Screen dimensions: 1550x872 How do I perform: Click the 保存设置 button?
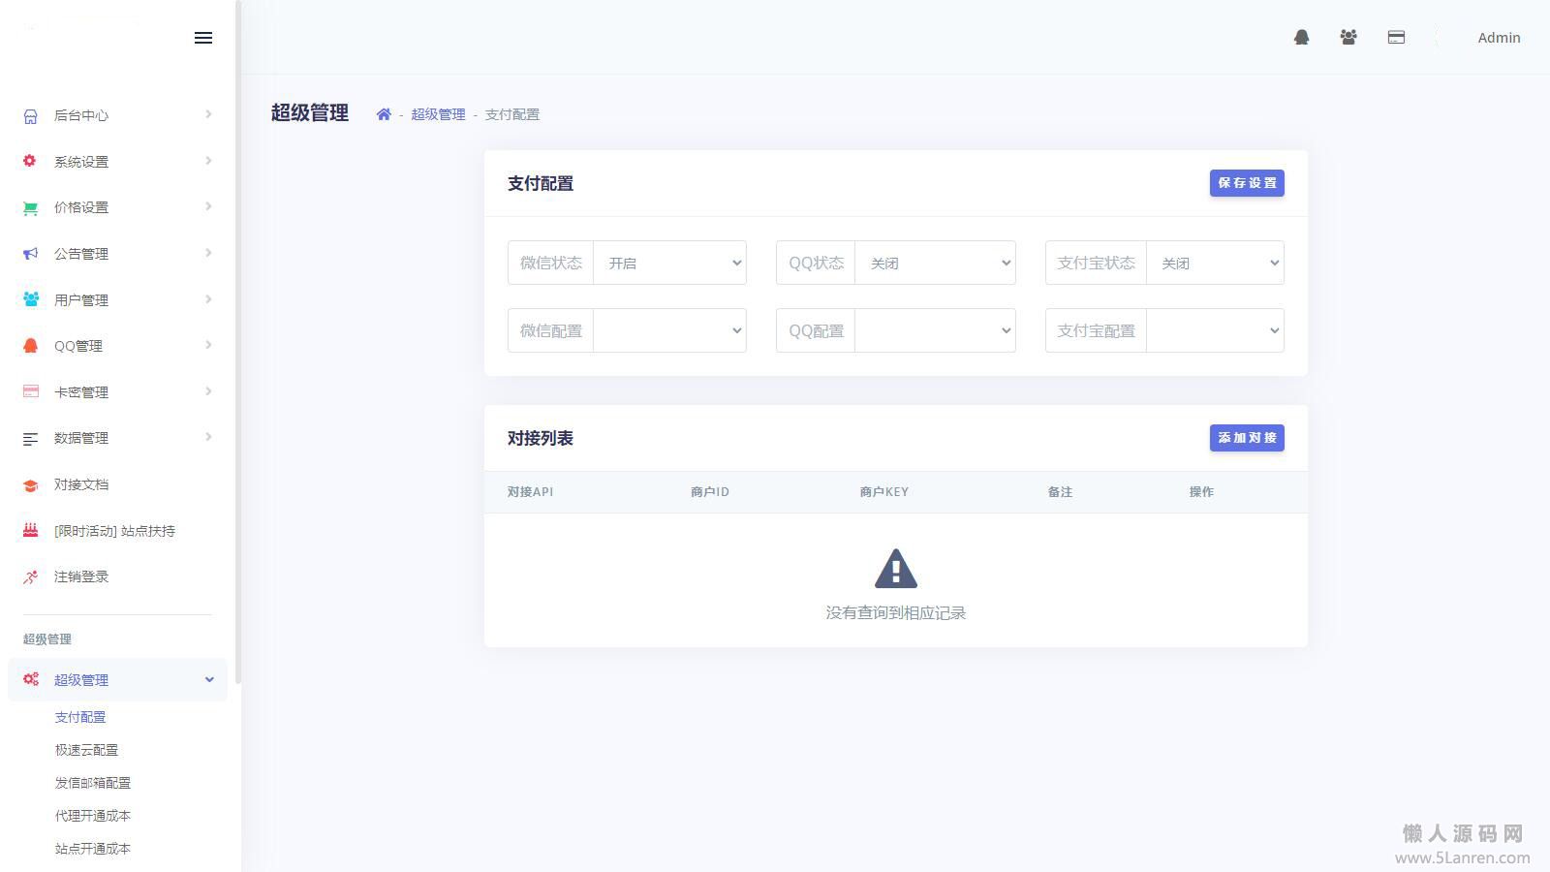click(x=1247, y=183)
